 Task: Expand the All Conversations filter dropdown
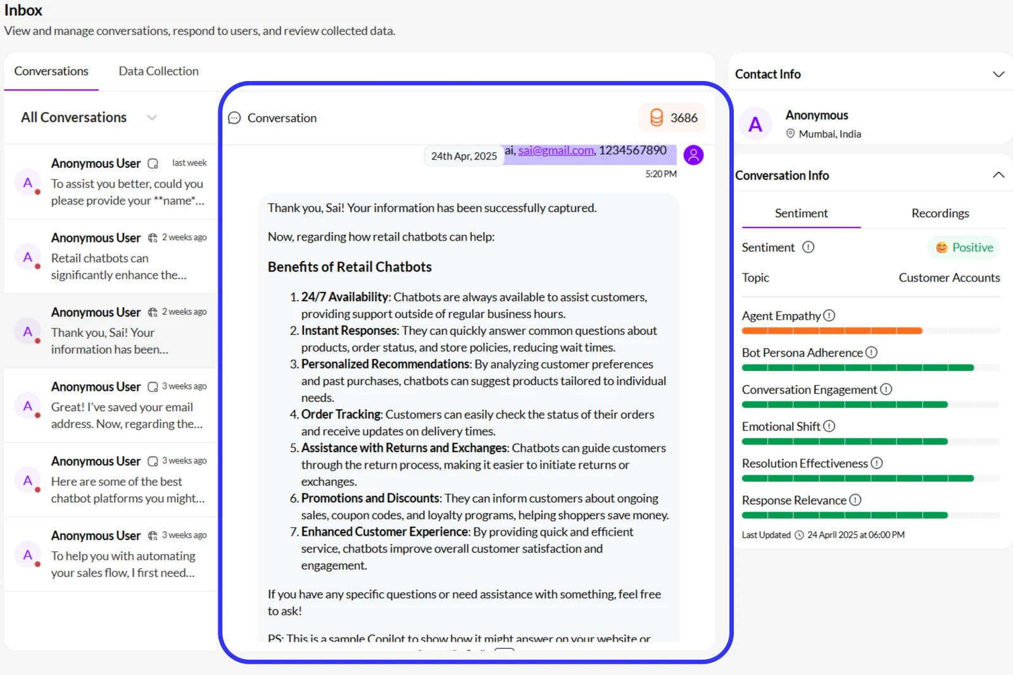pos(152,117)
